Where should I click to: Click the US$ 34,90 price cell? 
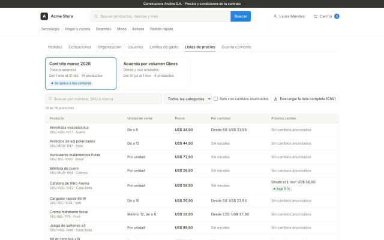[184, 130]
